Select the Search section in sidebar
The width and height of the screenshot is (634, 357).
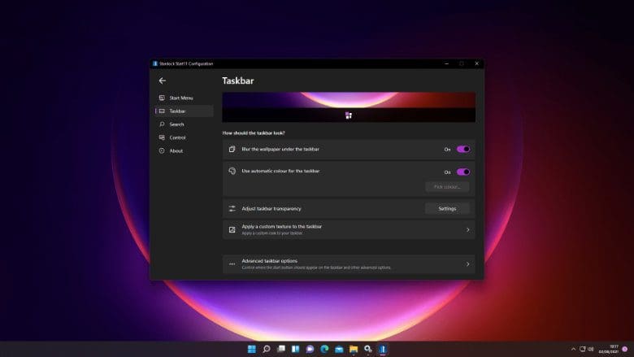pyautogui.click(x=176, y=124)
